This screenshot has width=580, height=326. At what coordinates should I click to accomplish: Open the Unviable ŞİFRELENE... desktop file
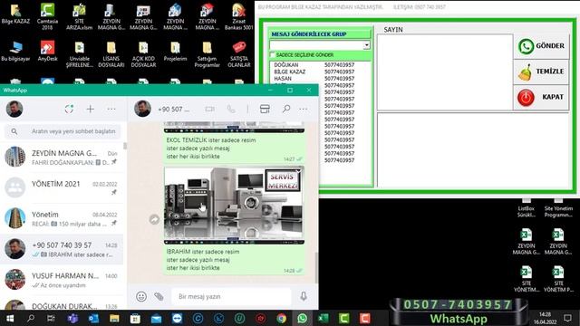click(79, 53)
